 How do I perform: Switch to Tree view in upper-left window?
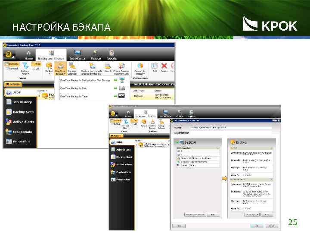[36, 64]
